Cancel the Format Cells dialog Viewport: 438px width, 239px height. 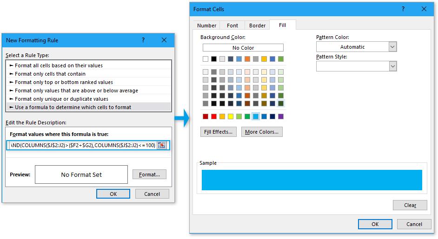click(x=414, y=224)
